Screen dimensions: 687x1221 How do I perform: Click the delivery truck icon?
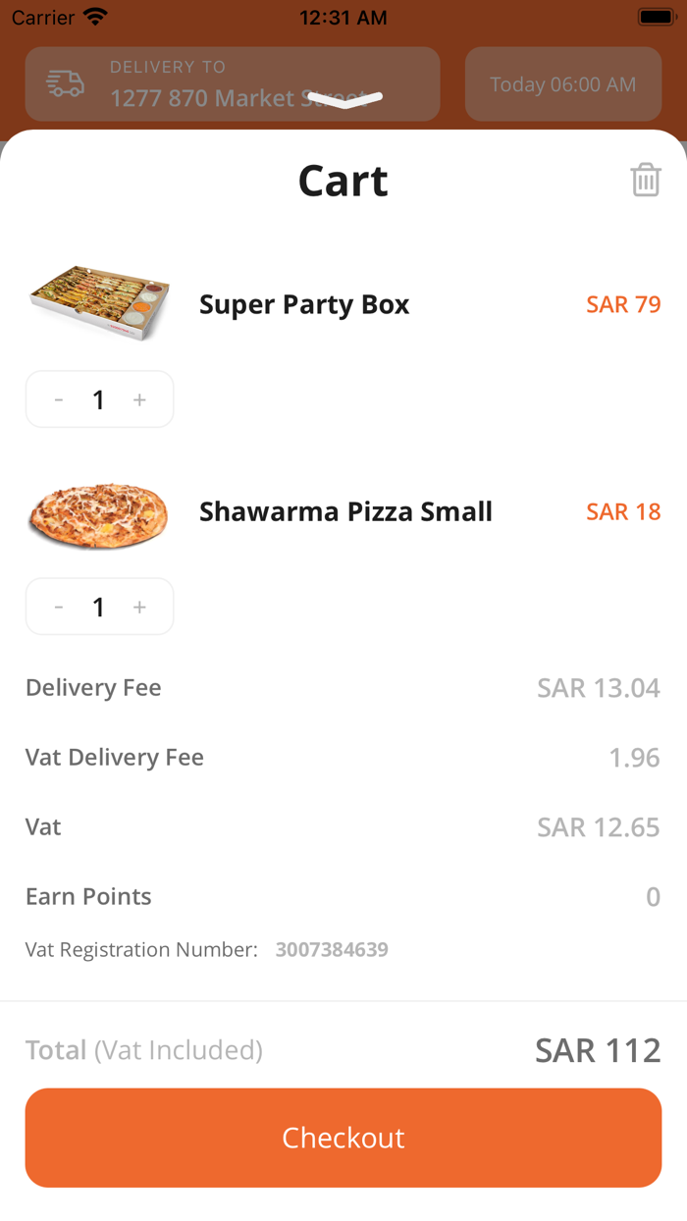coord(61,84)
